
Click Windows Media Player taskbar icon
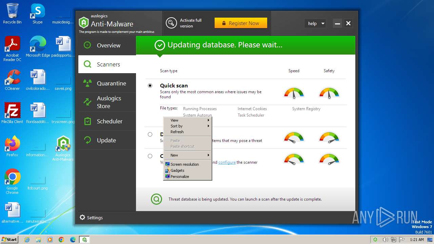(50, 240)
